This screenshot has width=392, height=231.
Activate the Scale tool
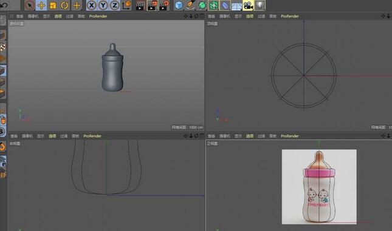coord(53,5)
